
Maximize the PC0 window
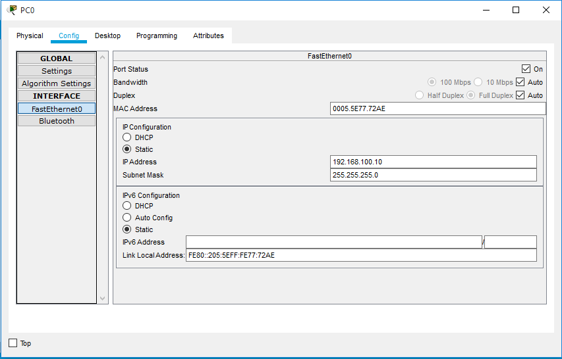click(516, 10)
